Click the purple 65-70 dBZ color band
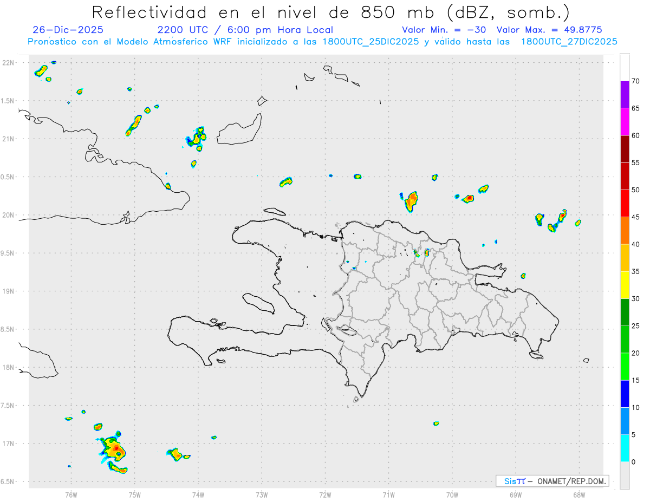 625,94
